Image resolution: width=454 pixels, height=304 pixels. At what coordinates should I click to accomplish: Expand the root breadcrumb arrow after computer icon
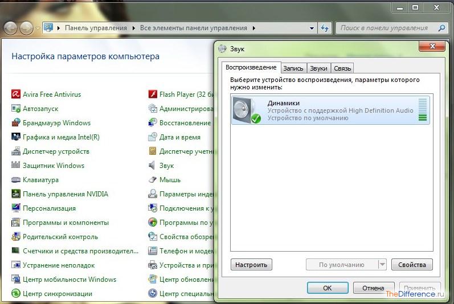(59, 28)
